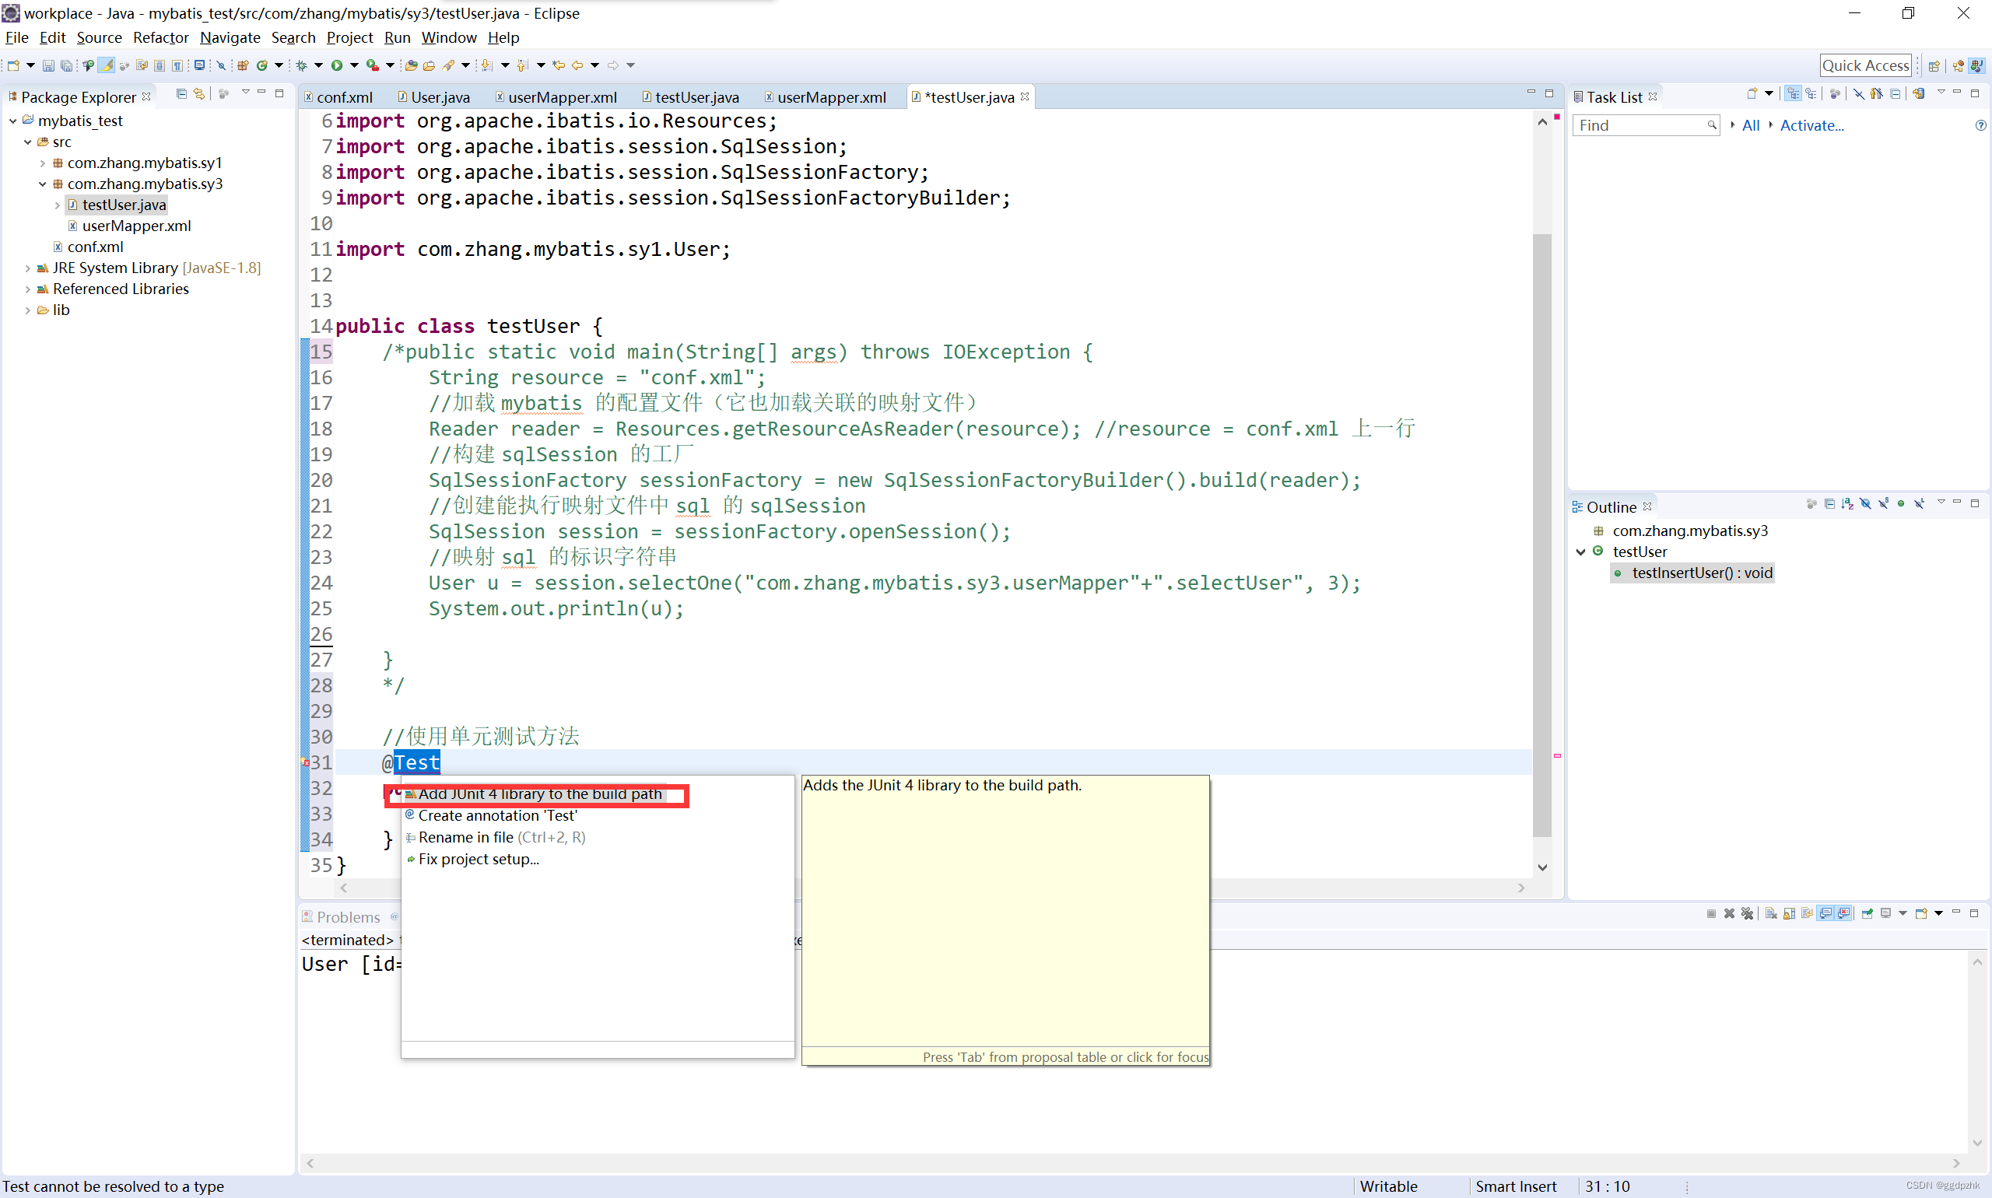Click the green Run button in toolbar
Viewport: 1992px width, 1198px height.
pos(337,65)
